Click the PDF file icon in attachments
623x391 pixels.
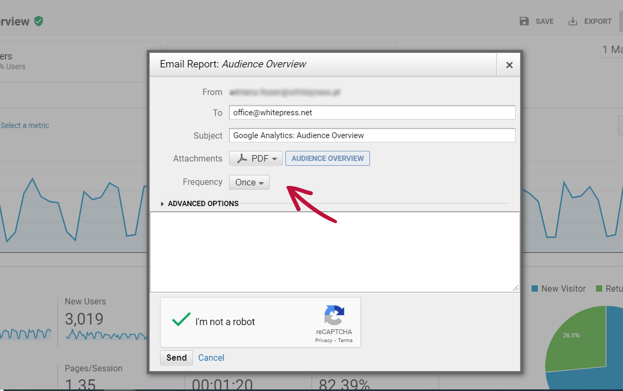click(242, 158)
